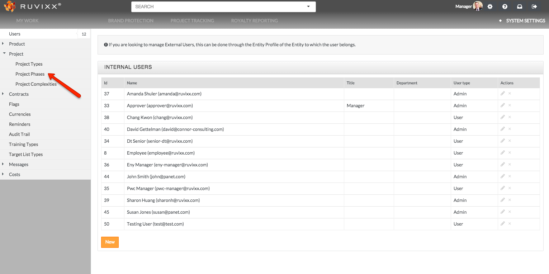Open the inbox tray icon
The image size is (549, 274).
point(520,6)
